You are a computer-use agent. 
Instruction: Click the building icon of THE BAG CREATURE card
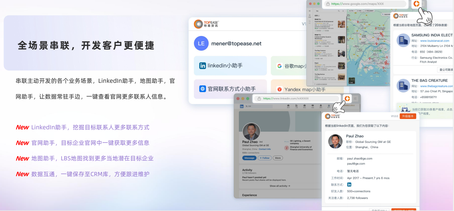coord(403,86)
